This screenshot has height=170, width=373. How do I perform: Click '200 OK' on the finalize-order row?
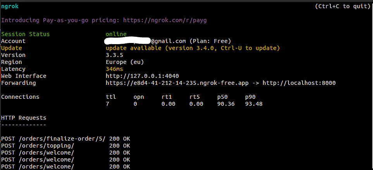tap(120, 139)
